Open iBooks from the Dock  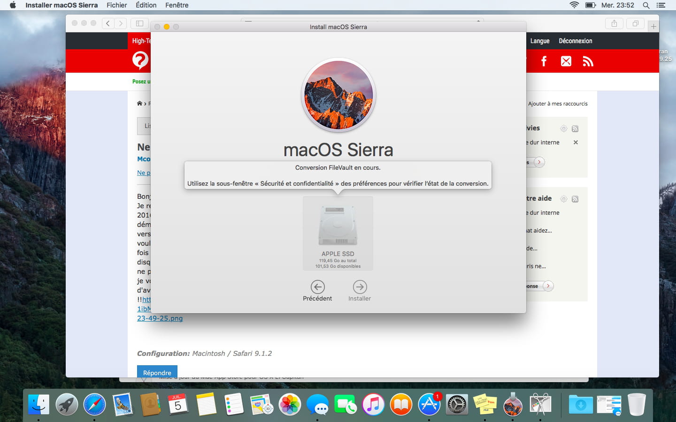click(401, 404)
